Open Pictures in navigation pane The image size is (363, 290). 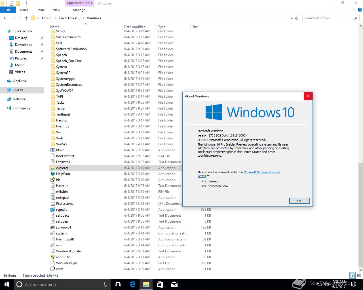coord(21,58)
